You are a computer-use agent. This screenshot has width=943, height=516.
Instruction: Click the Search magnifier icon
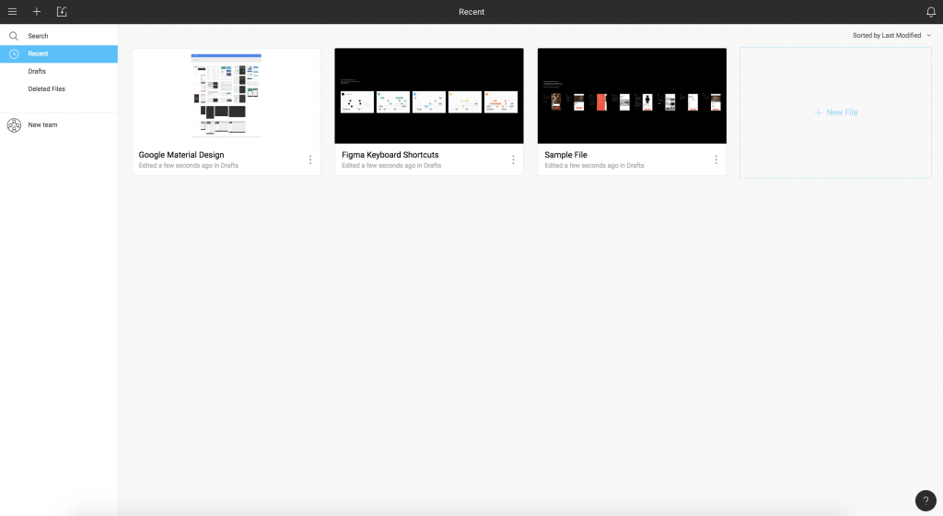[13, 36]
